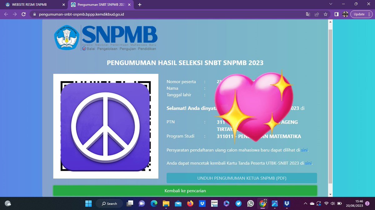
Task: Open a new browser tab
Action: click(x=140, y=5)
